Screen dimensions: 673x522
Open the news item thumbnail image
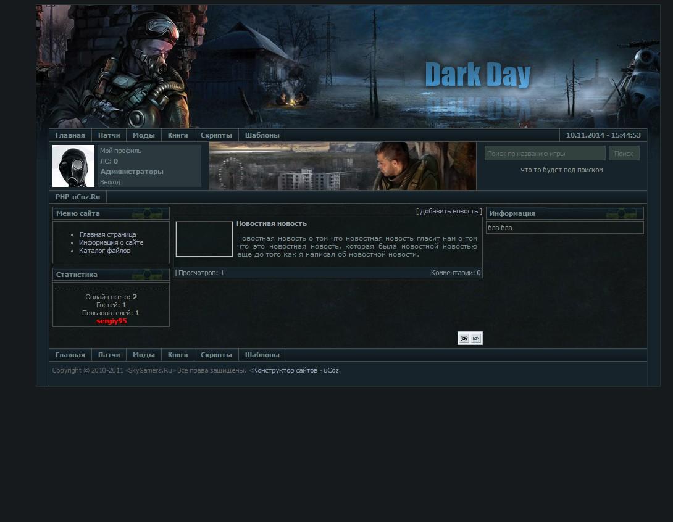tap(204, 239)
